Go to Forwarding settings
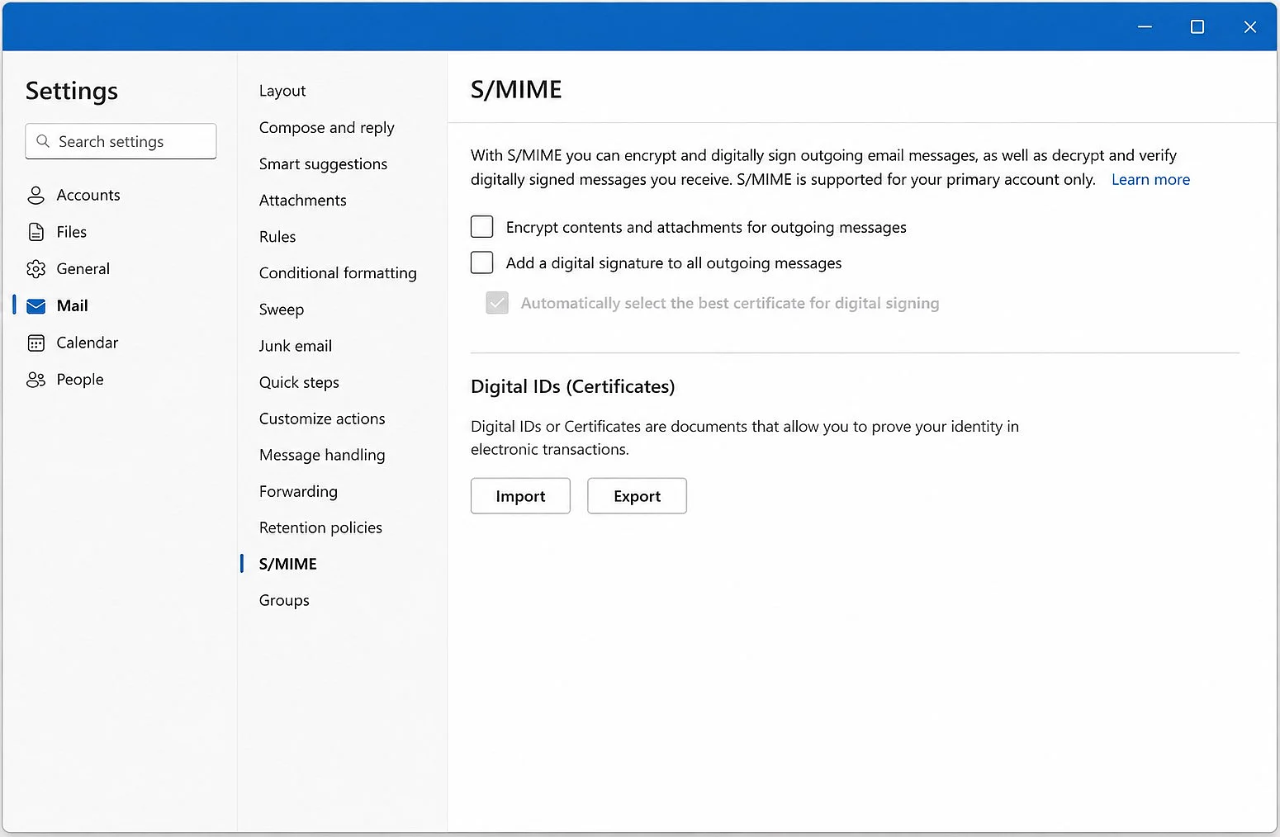The width and height of the screenshot is (1280, 837). (298, 491)
